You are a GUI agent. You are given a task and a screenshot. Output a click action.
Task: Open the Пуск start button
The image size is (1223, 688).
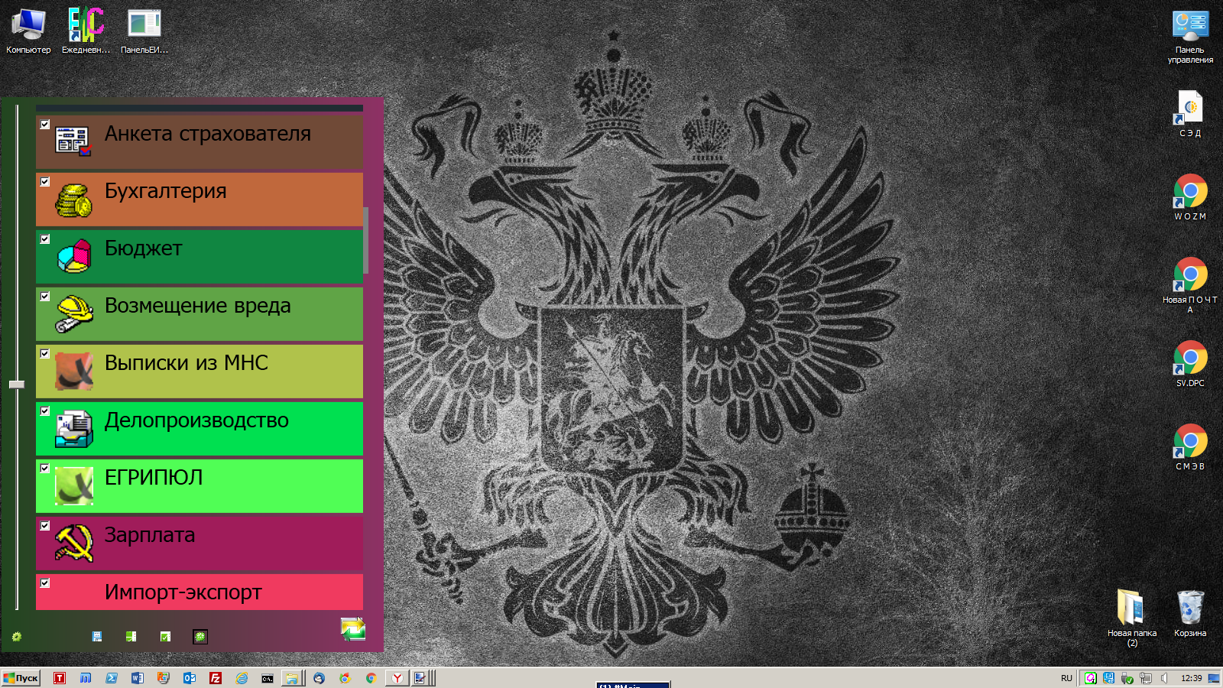pyautogui.click(x=21, y=678)
